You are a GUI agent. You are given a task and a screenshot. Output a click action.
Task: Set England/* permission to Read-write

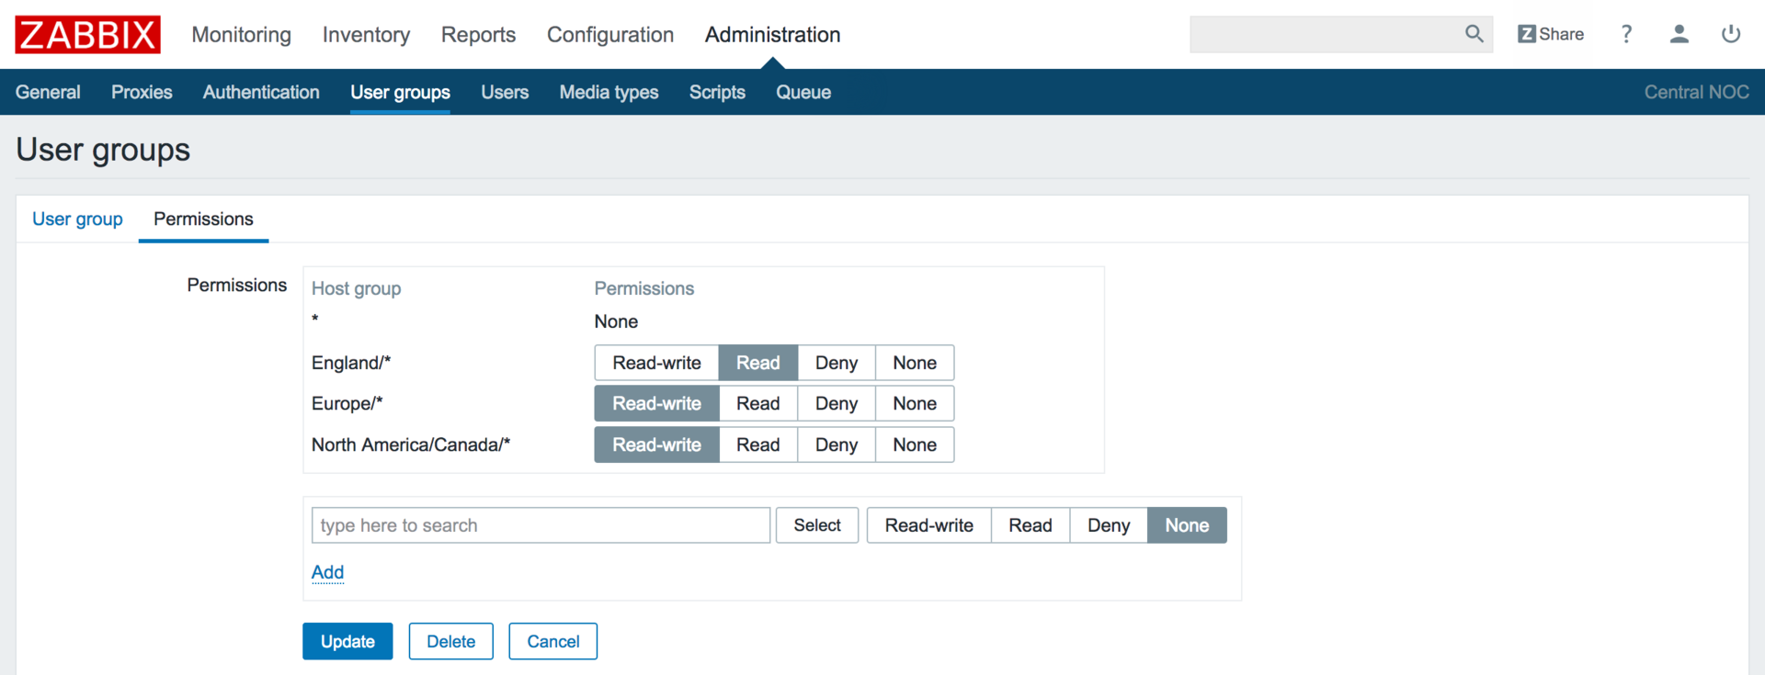click(x=656, y=363)
